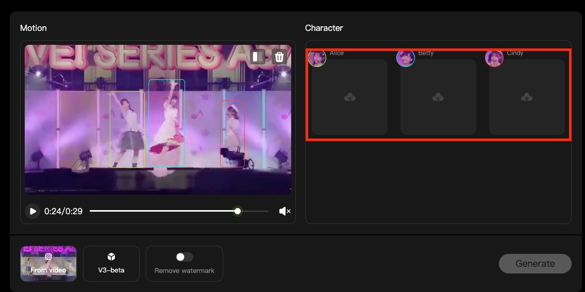Open the V3-beta model selector
The image size is (585, 292).
(111, 264)
